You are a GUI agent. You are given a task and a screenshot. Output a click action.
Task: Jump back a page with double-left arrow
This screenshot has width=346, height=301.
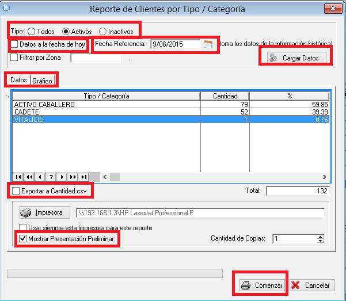[x=29, y=177]
